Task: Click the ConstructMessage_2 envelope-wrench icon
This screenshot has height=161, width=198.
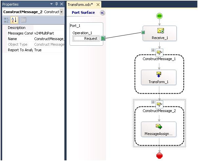Action: click(159, 104)
